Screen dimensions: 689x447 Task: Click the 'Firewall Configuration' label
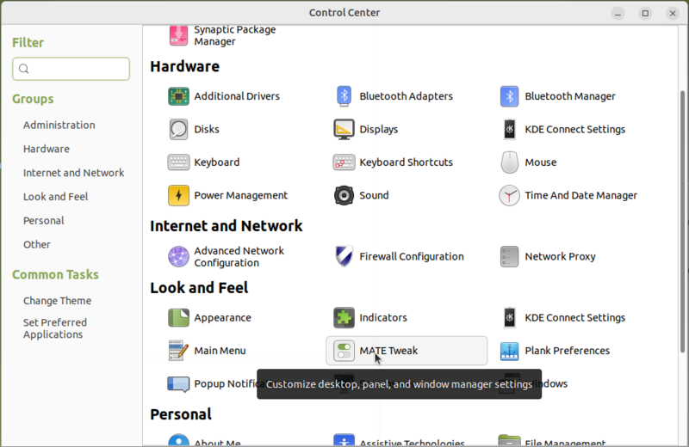point(412,257)
